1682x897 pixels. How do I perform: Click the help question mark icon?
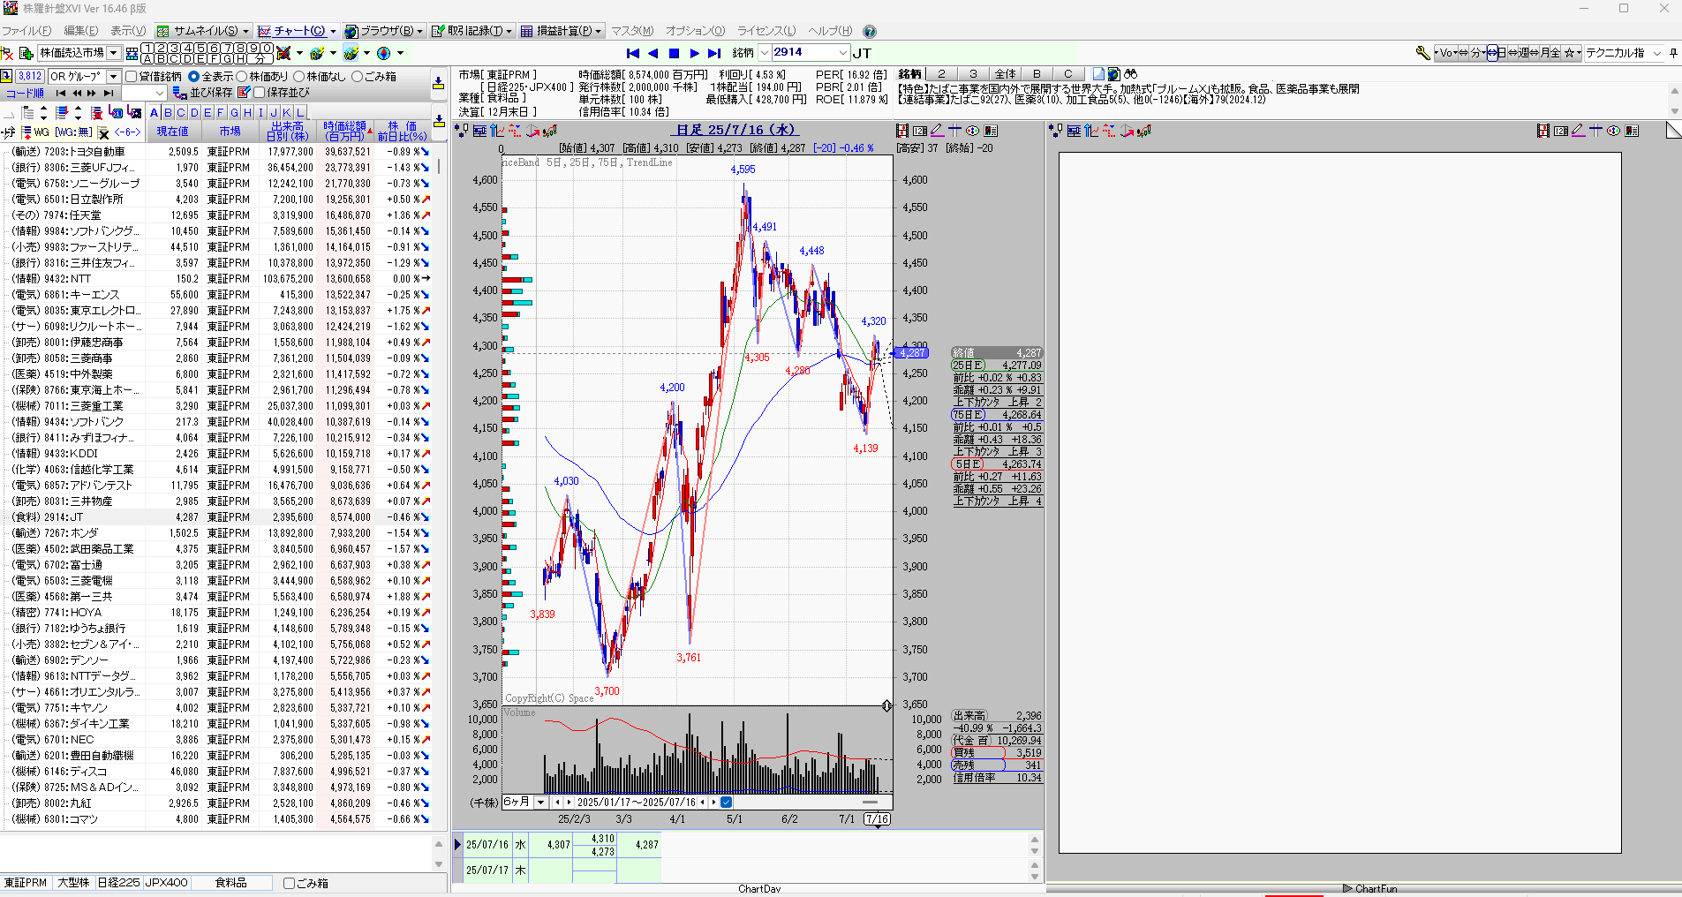870,31
